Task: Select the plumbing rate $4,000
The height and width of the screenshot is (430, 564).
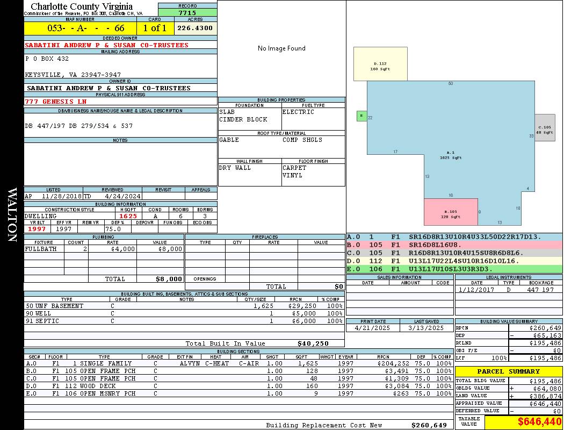Action: 123,249
